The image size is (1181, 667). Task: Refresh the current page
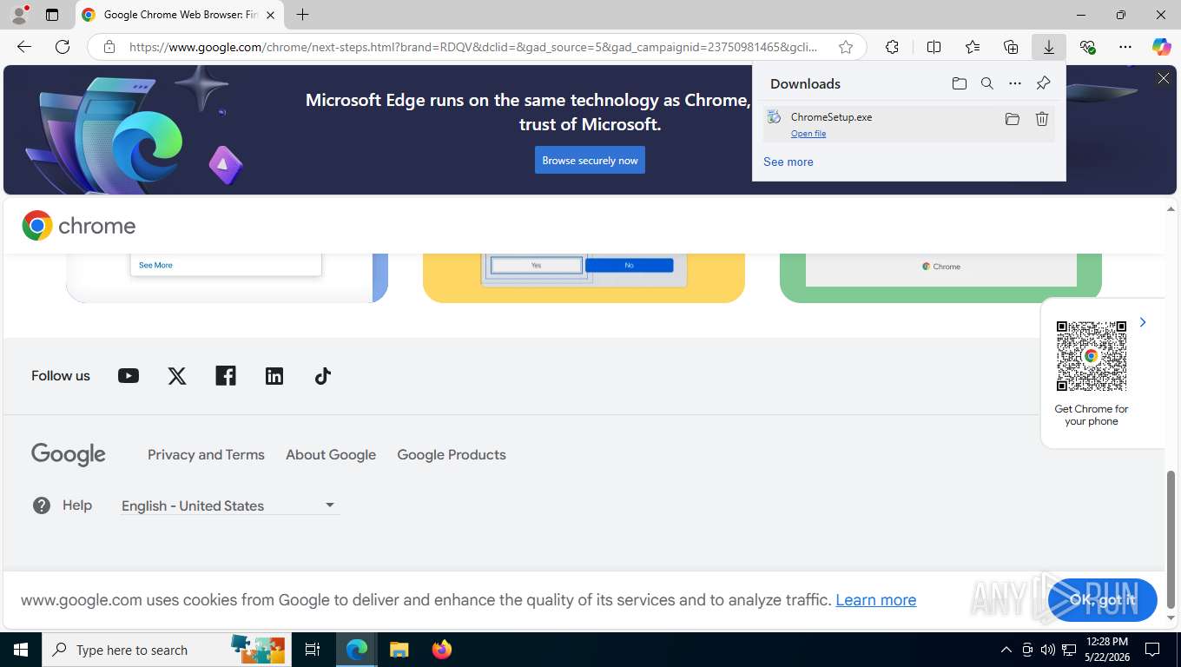63,47
